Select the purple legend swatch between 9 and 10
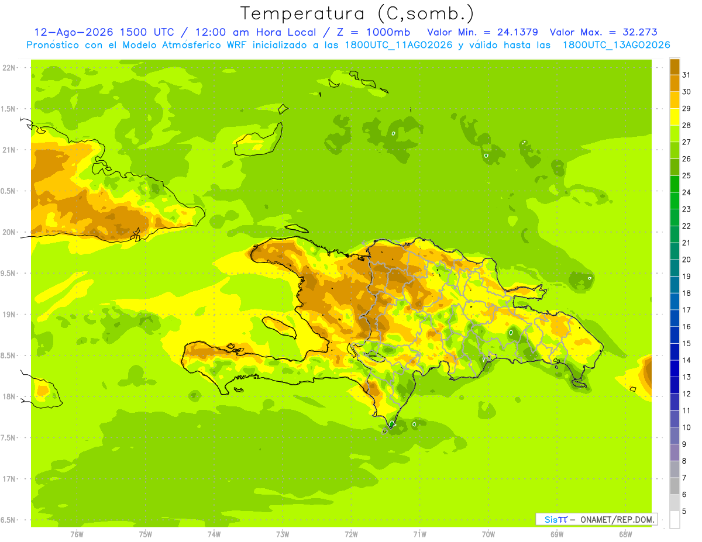The image size is (702, 542). click(x=675, y=436)
